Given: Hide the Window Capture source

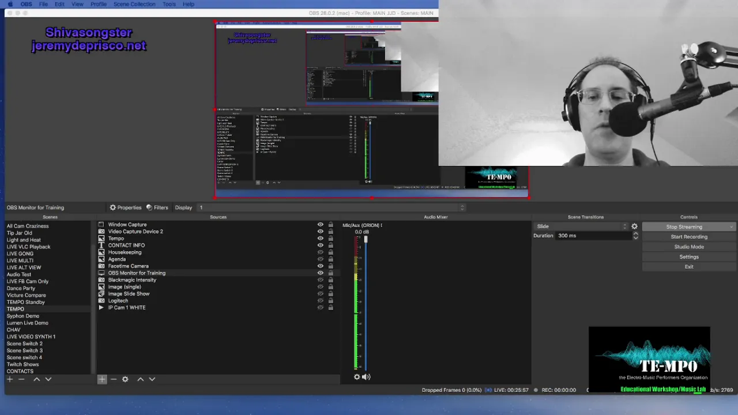Looking at the screenshot, I should 321,225.
